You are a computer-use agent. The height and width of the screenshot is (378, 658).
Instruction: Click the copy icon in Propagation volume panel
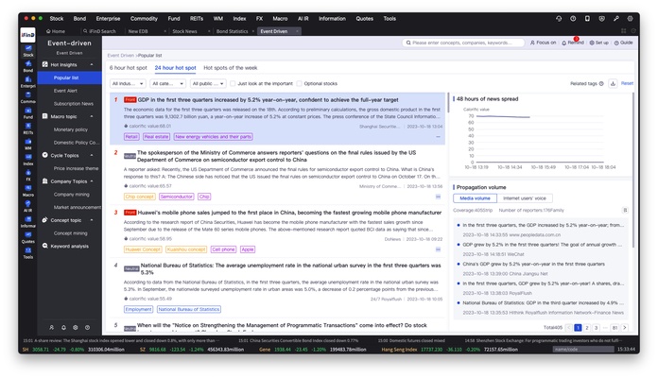click(x=625, y=210)
